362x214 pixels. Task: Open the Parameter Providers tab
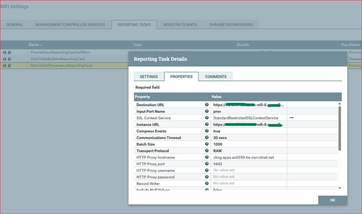click(231, 25)
